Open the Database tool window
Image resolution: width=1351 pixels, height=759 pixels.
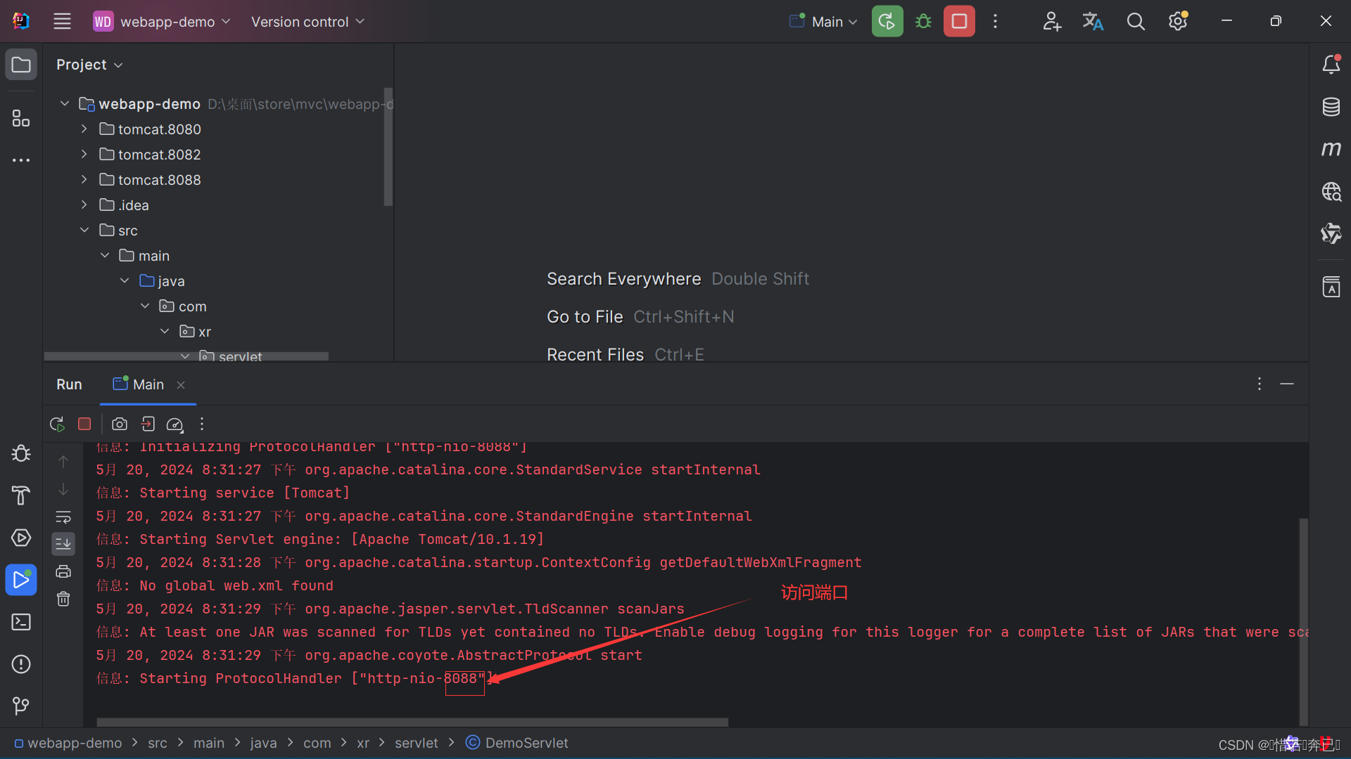tap(1331, 107)
